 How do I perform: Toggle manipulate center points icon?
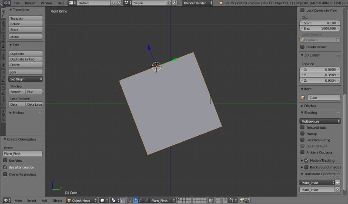123,201
